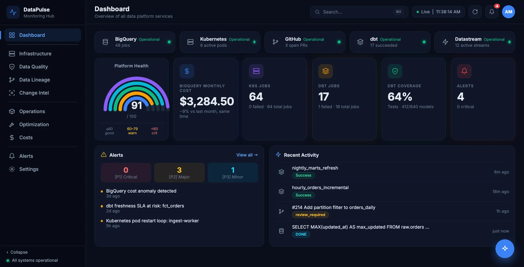The height and width of the screenshot is (267, 524).
Task: Focus the Search field
Action: 359,12
